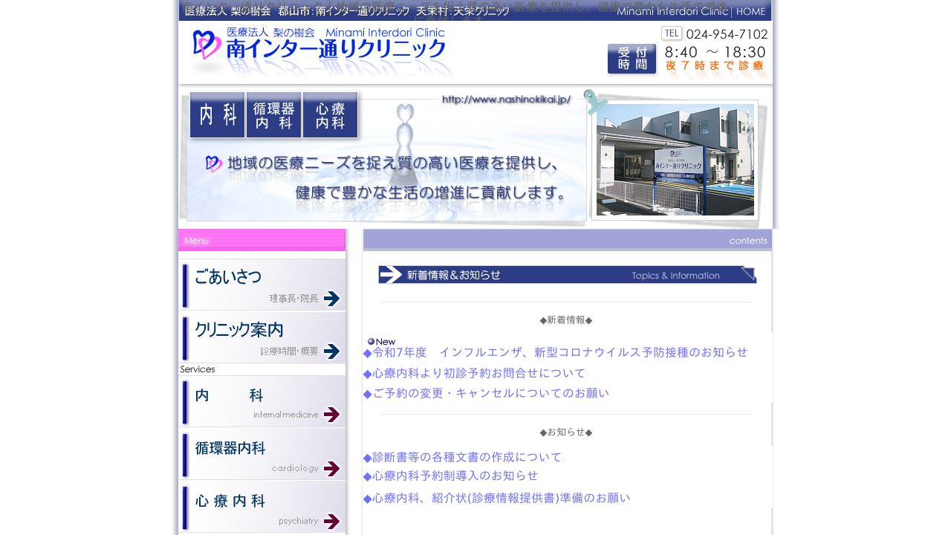
Task: Click the TEL icon next to phone number
Action: (671, 33)
